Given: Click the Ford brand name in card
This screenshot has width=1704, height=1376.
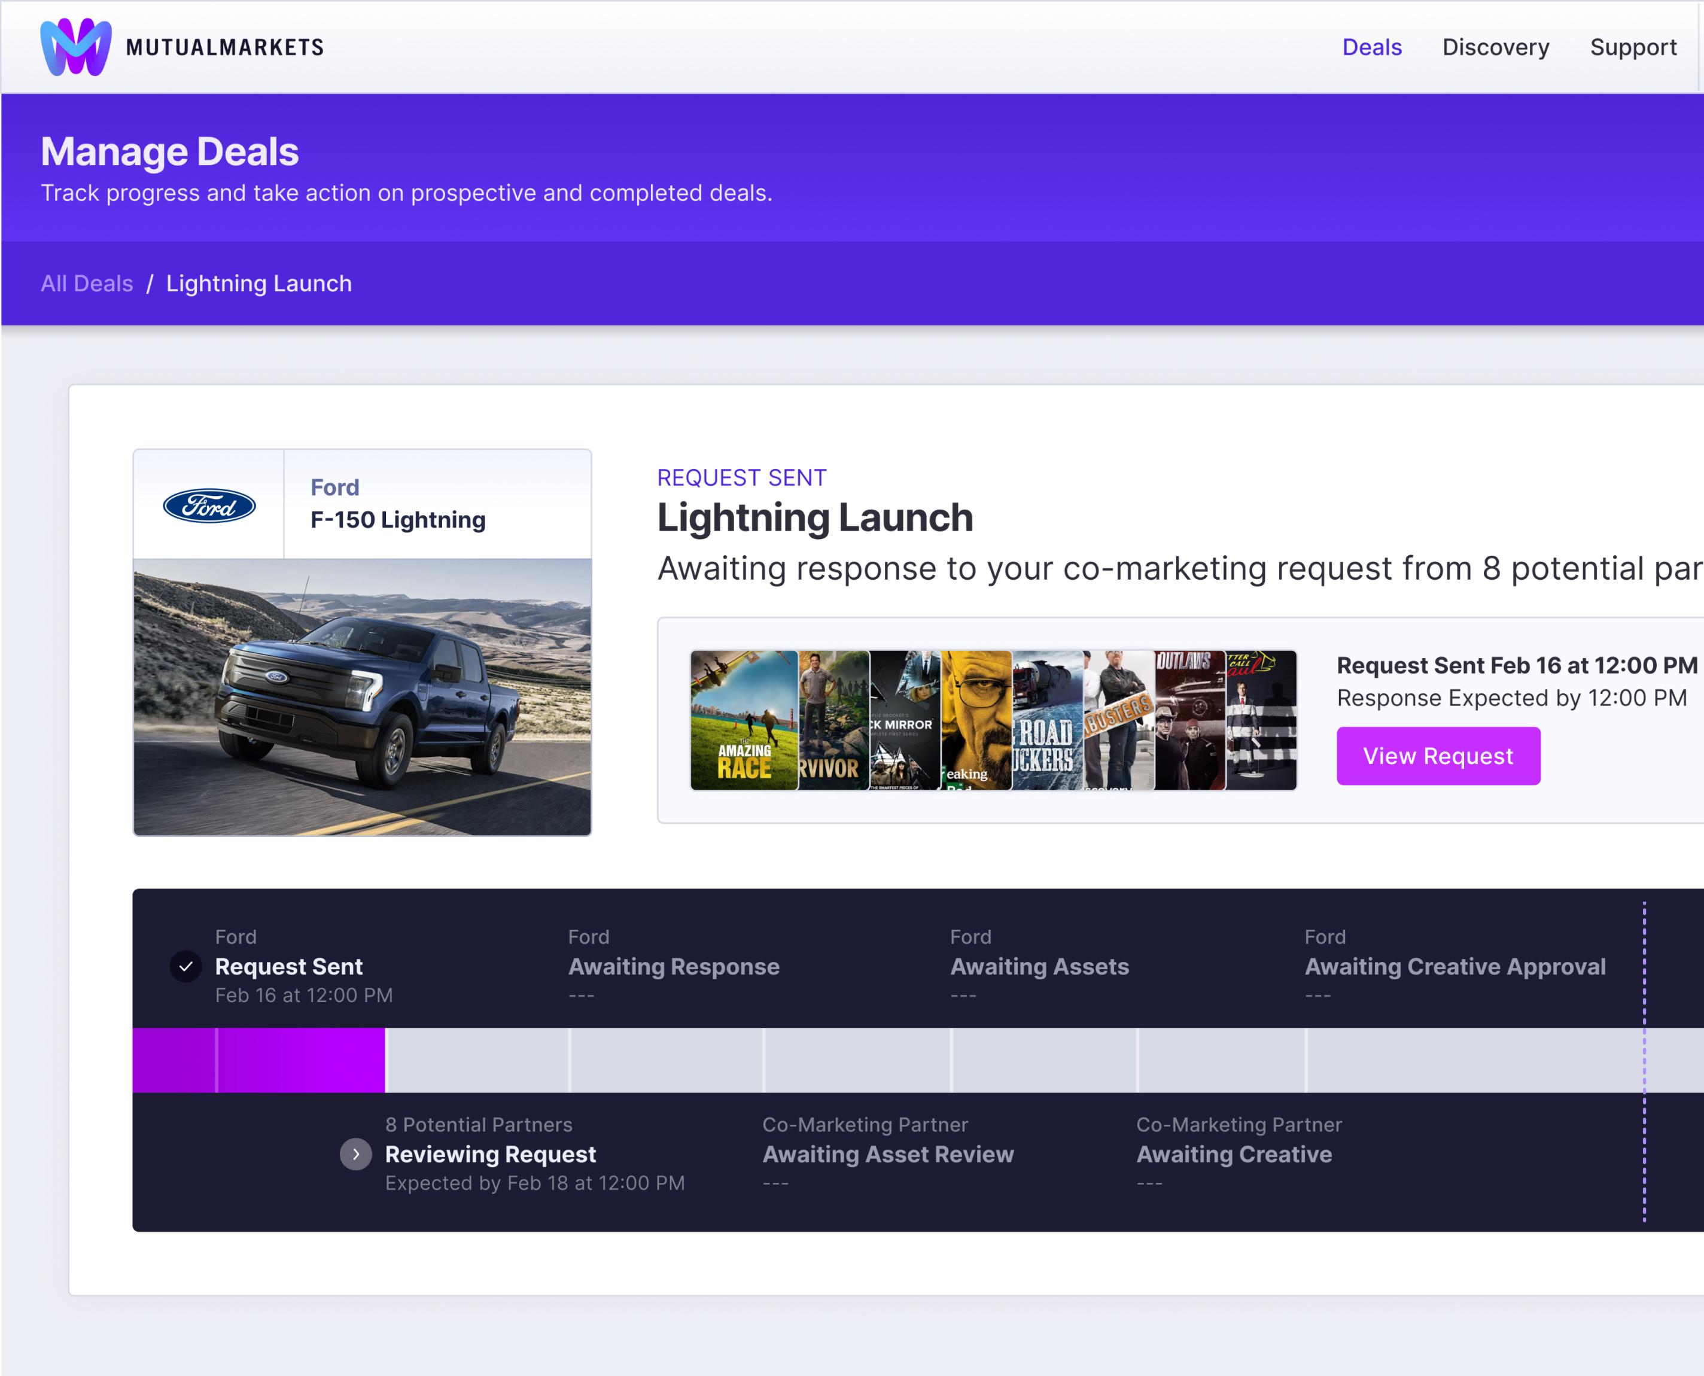Looking at the screenshot, I should pyautogui.click(x=334, y=486).
